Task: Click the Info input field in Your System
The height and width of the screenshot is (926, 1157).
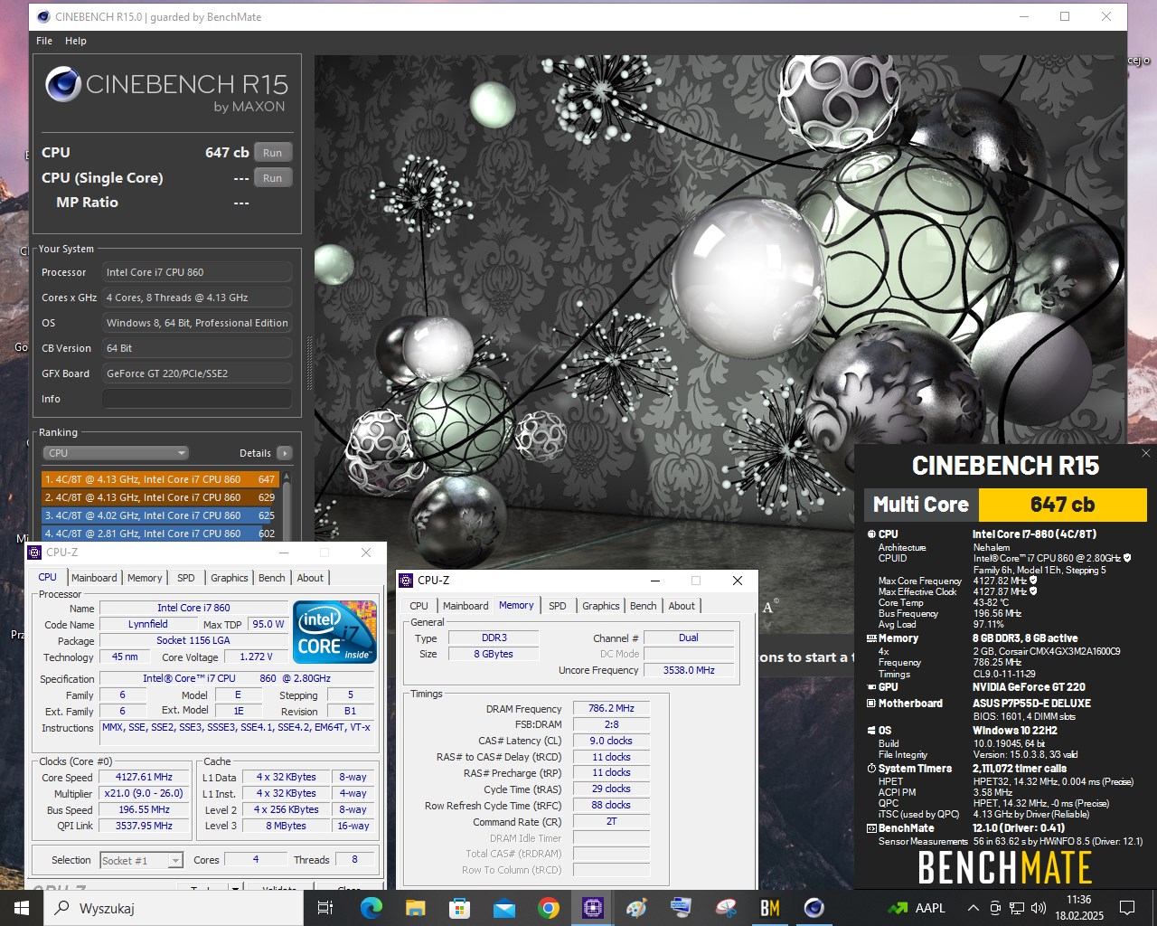Action: tap(197, 399)
